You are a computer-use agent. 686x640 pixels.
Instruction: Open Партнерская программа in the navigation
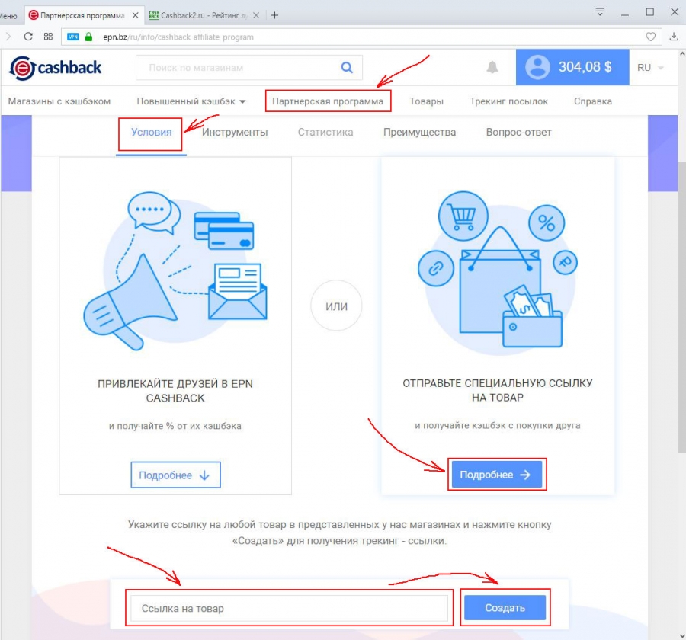click(x=328, y=101)
